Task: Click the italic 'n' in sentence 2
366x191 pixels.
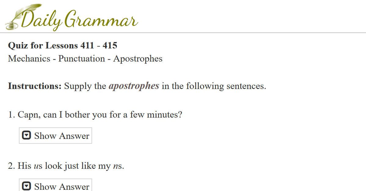Action: [115, 166]
